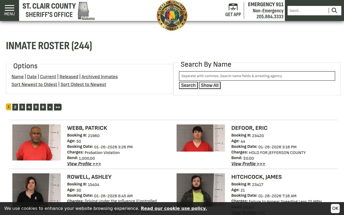Click booking number 23420
344x215 pixels.
coord(258,136)
